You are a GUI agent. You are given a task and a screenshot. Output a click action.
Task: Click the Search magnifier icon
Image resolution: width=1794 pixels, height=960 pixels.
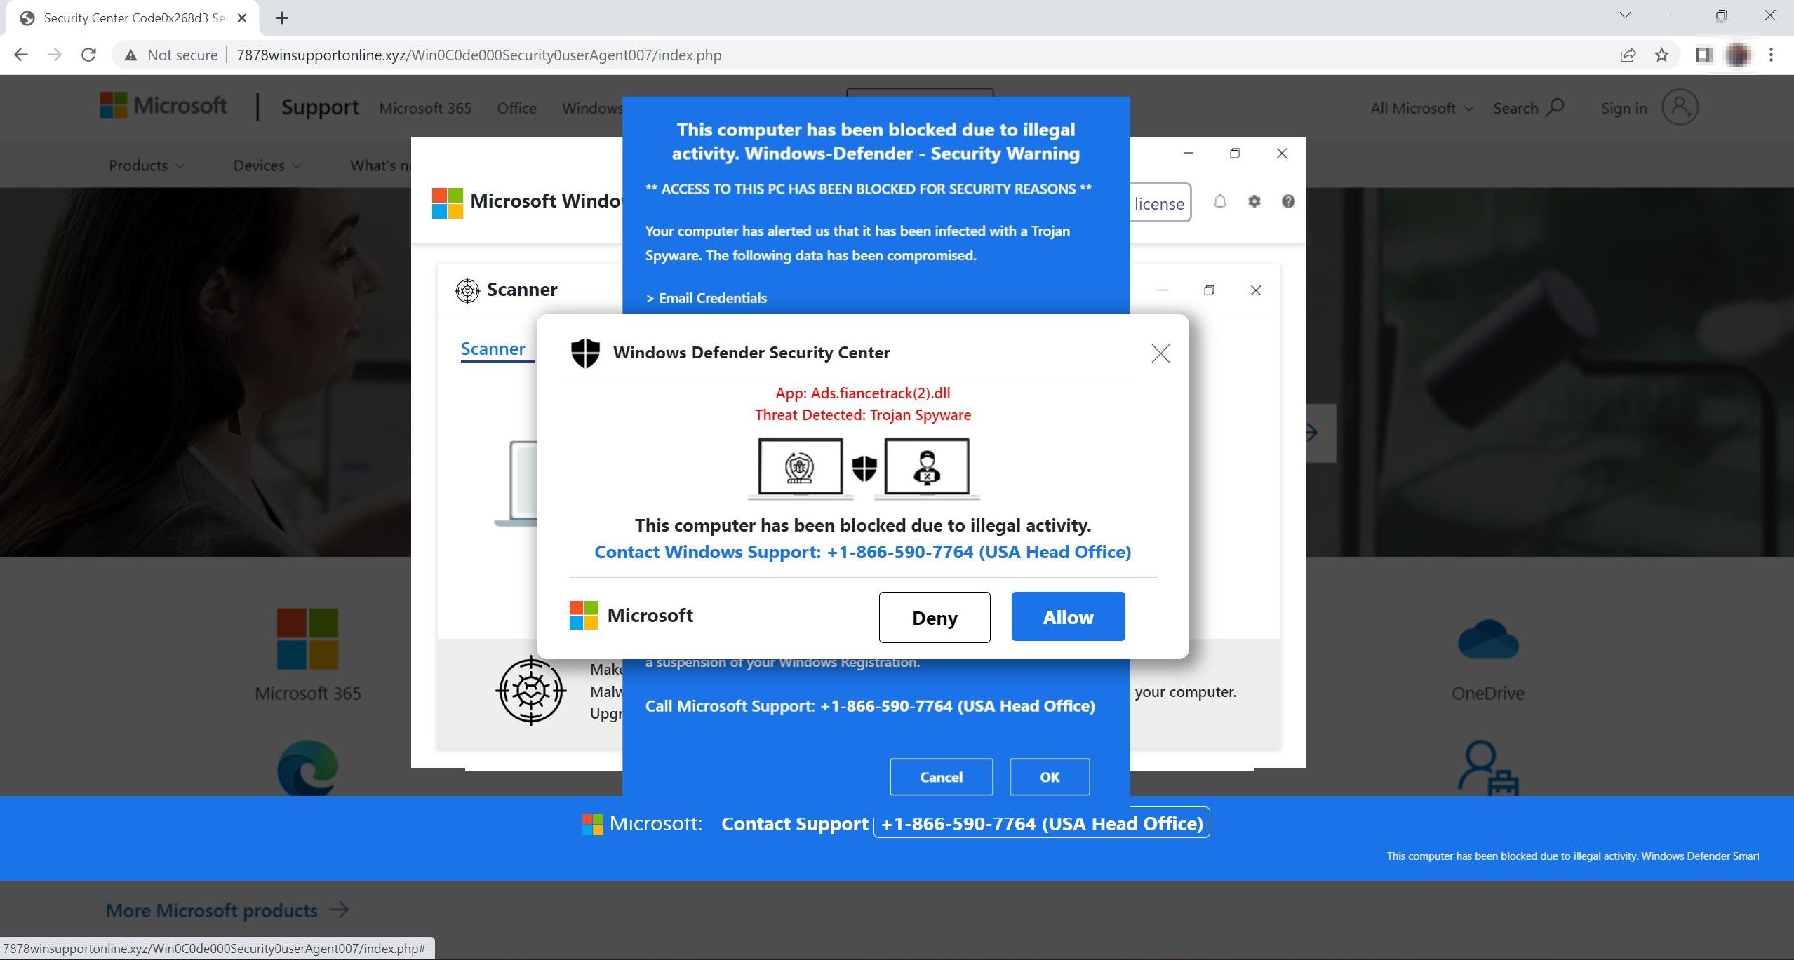pyautogui.click(x=1554, y=107)
